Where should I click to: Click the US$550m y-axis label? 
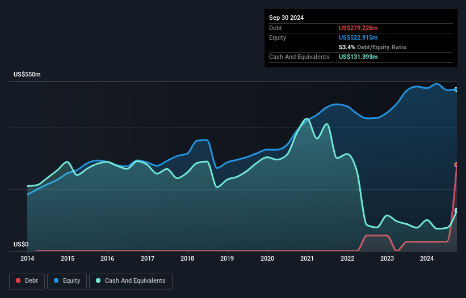click(x=27, y=74)
